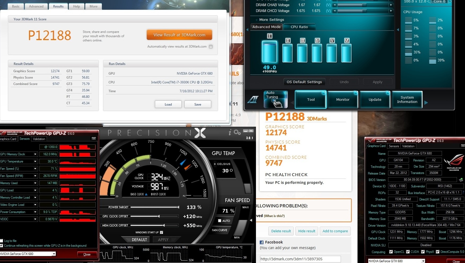Uncheck continue refreshing in background option
465x263 pixels.
point(1,245)
